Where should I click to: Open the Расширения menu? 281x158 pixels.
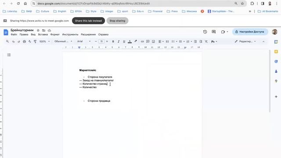(88, 34)
